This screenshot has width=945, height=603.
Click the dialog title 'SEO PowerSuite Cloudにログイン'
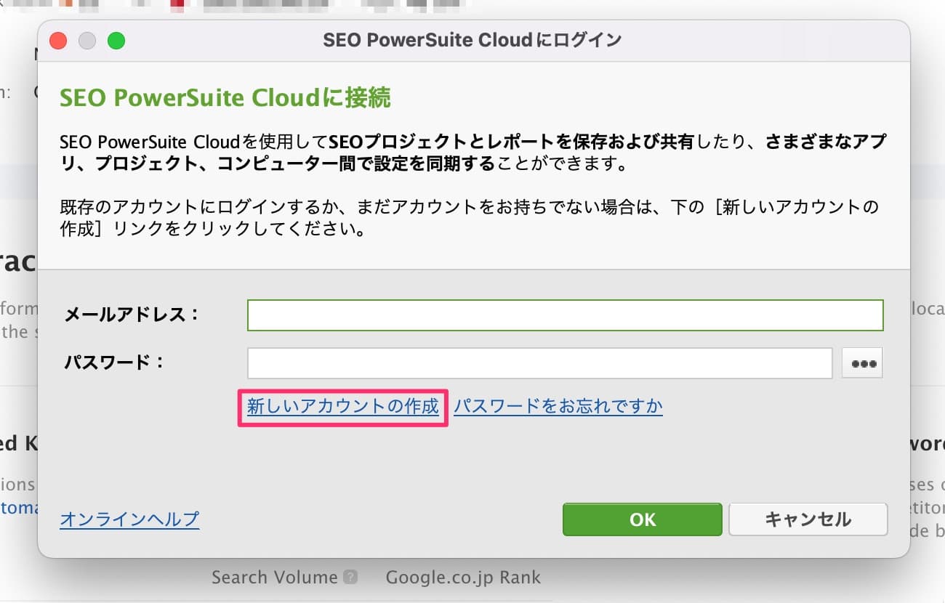472,40
